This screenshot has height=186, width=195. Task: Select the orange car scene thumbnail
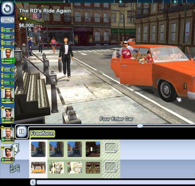click(x=38, y=168)
